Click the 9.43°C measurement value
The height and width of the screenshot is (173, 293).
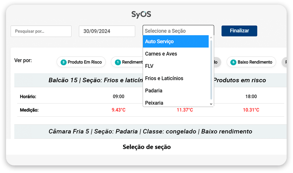tap(118, 110)
